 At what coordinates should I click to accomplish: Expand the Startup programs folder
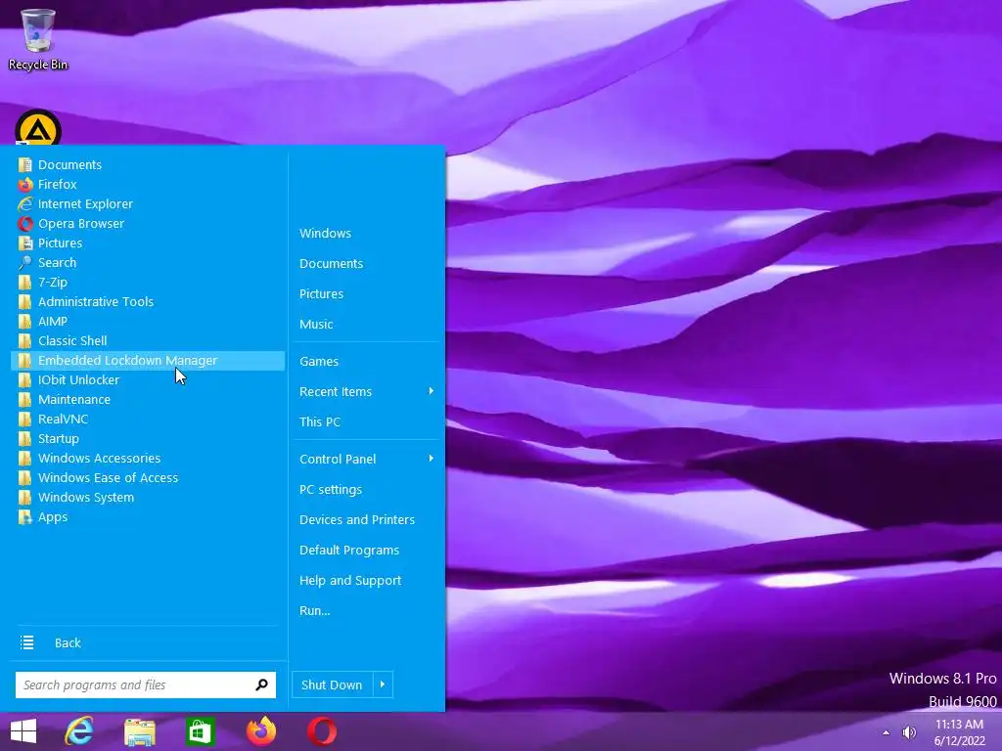coord(148,439)
